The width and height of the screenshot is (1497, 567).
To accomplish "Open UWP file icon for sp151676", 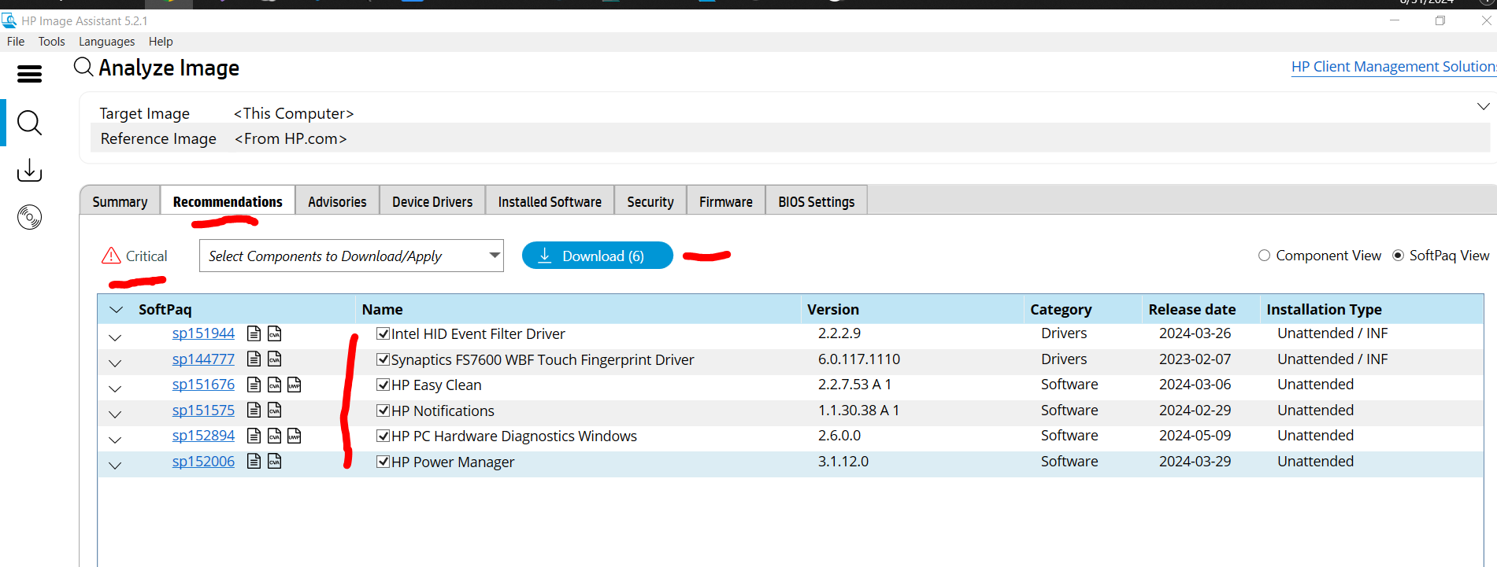I will (x=294, y=385).
